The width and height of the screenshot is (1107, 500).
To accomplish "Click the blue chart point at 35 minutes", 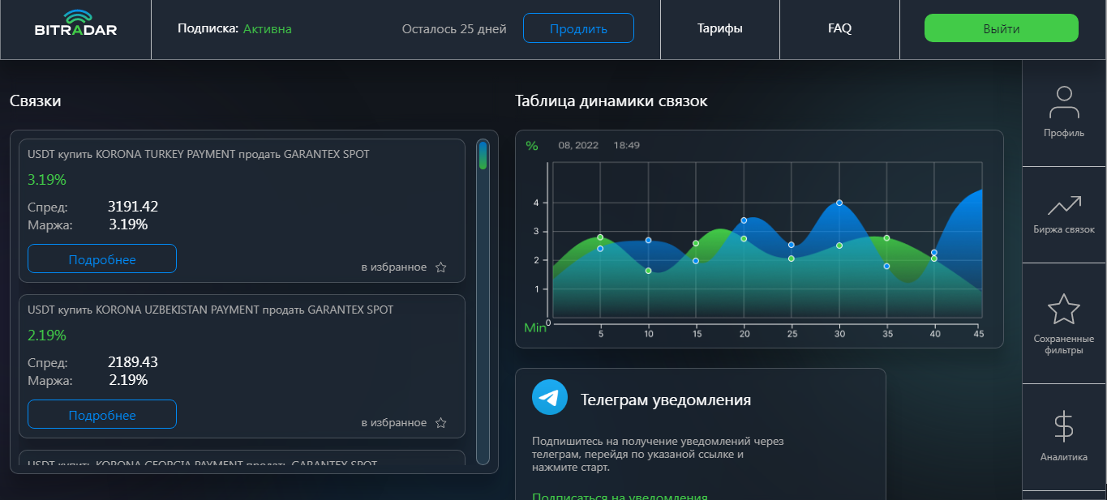I will 886,266.
